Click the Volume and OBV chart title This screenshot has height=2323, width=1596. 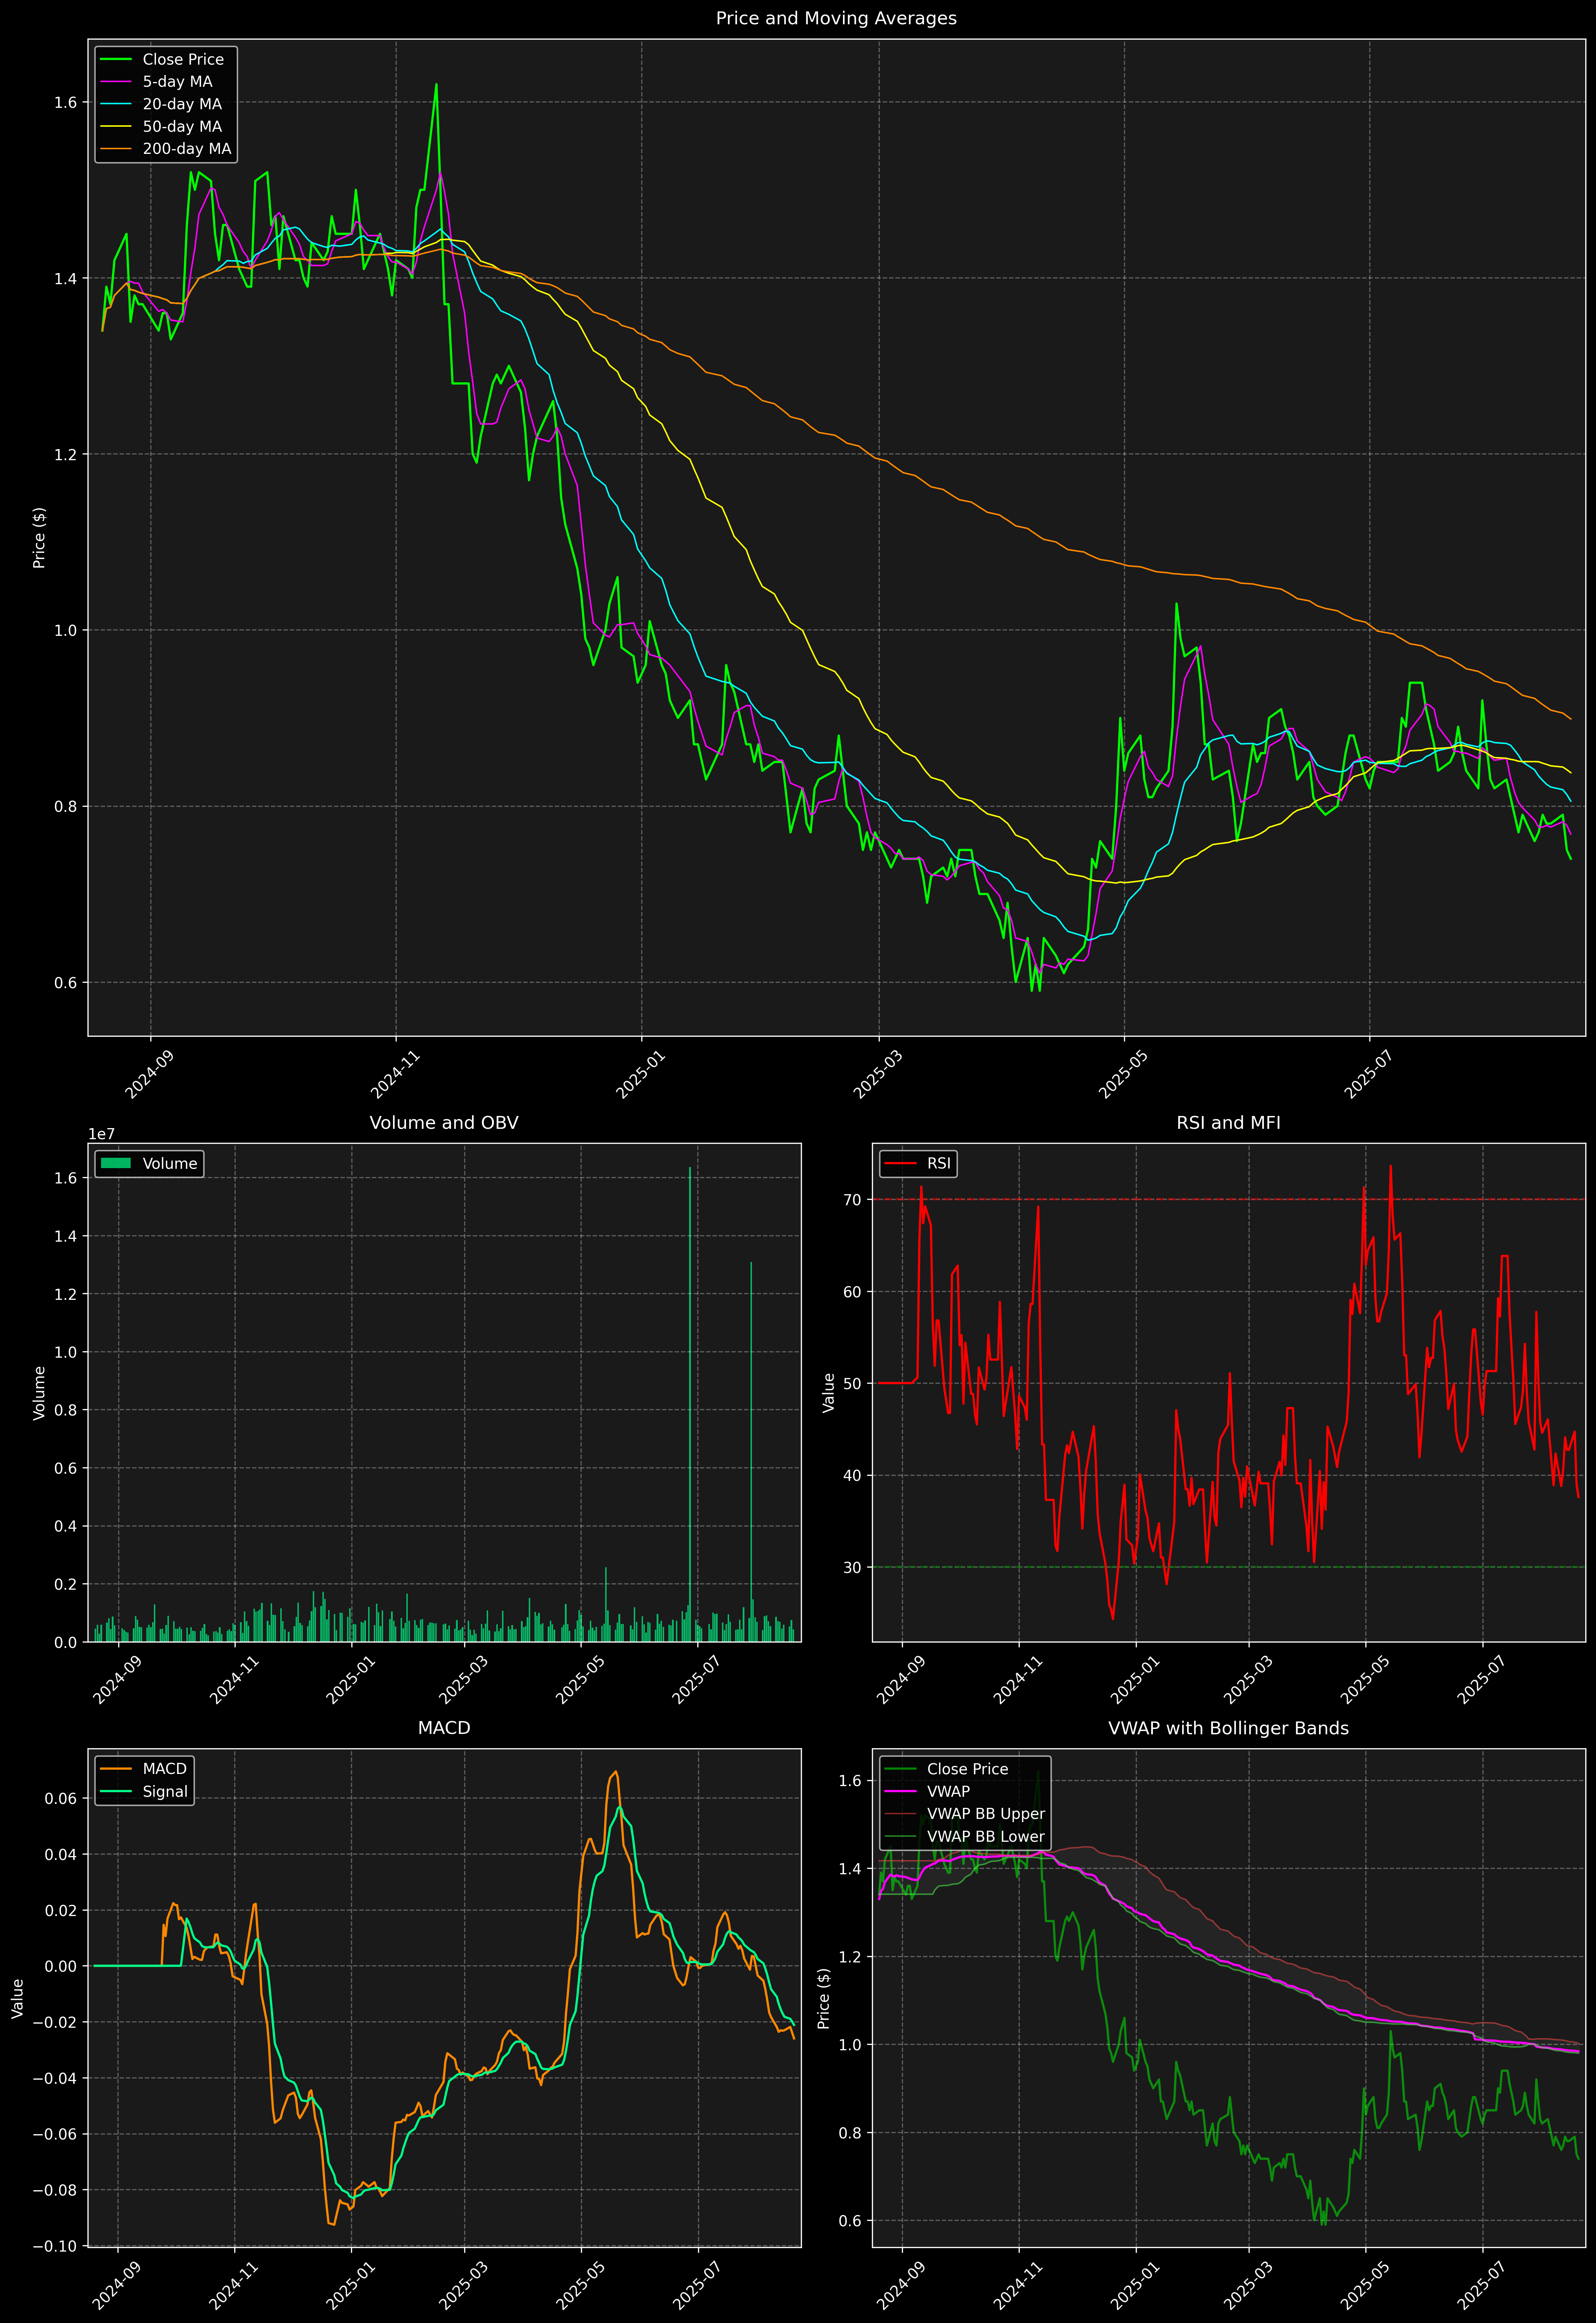[444, 1122]
